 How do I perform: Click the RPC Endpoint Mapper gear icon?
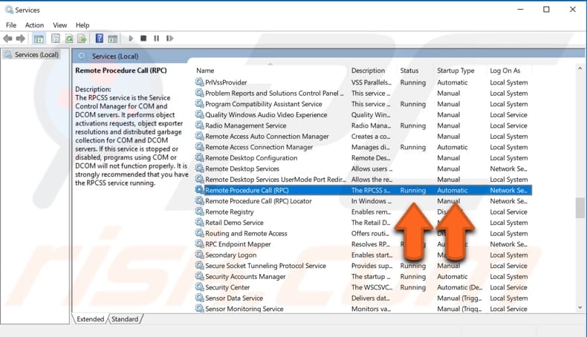tap(200, 244)
